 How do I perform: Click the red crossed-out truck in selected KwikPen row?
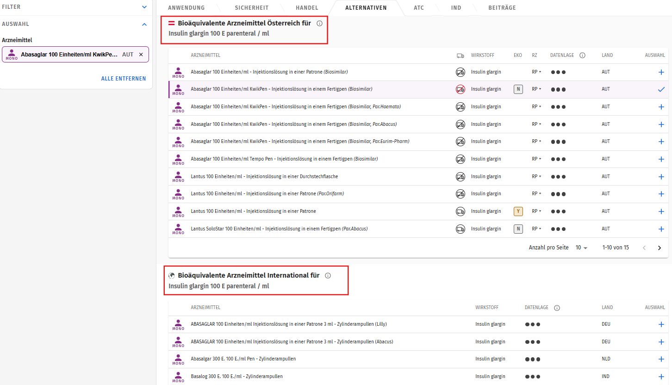[x=460, y=89]
